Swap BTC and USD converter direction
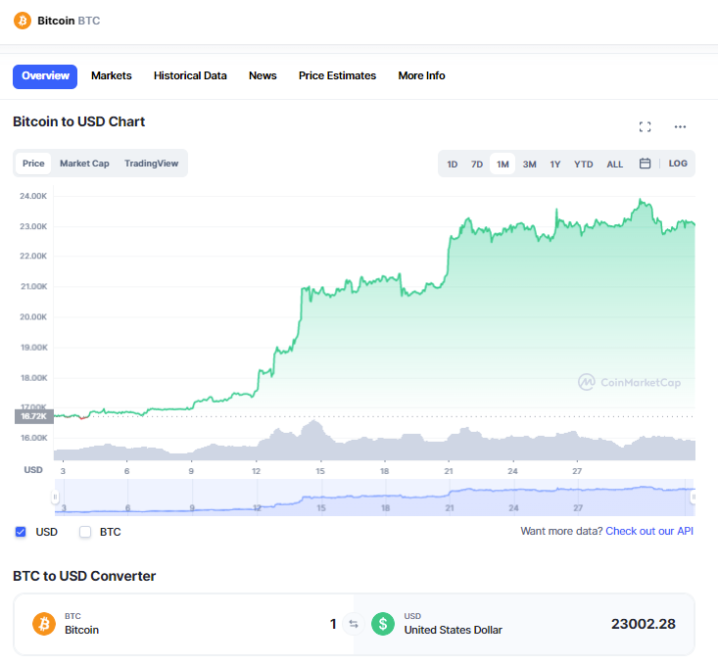 353,624
